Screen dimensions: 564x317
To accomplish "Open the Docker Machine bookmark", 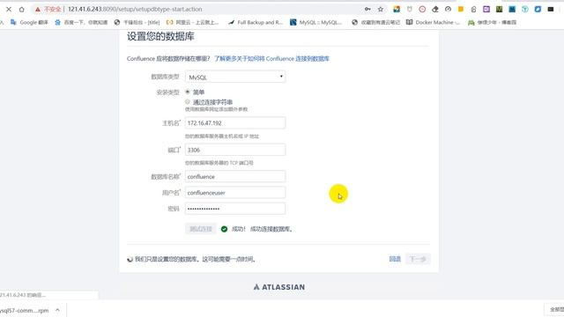I will click(433, 22).
